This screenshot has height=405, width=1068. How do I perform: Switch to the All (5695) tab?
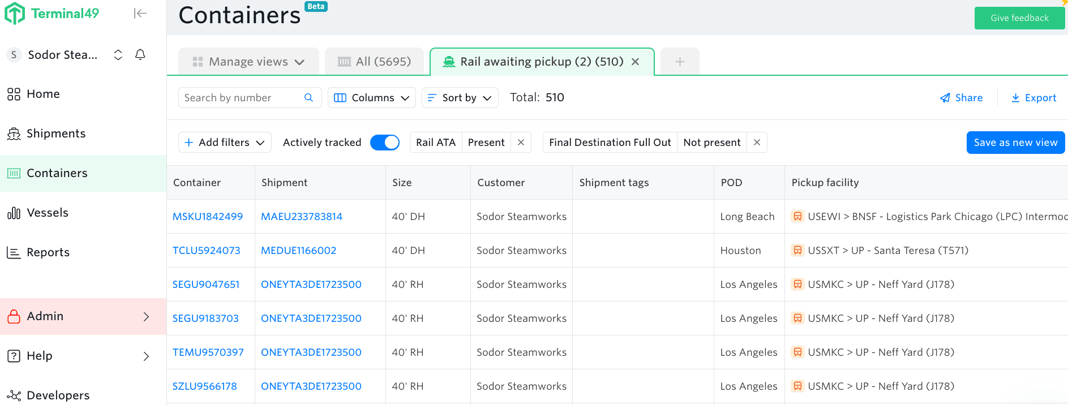tap(375, 62)
